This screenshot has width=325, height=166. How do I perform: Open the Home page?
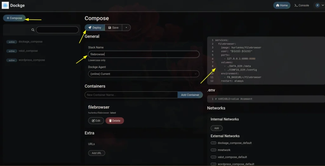pos(282,5)
